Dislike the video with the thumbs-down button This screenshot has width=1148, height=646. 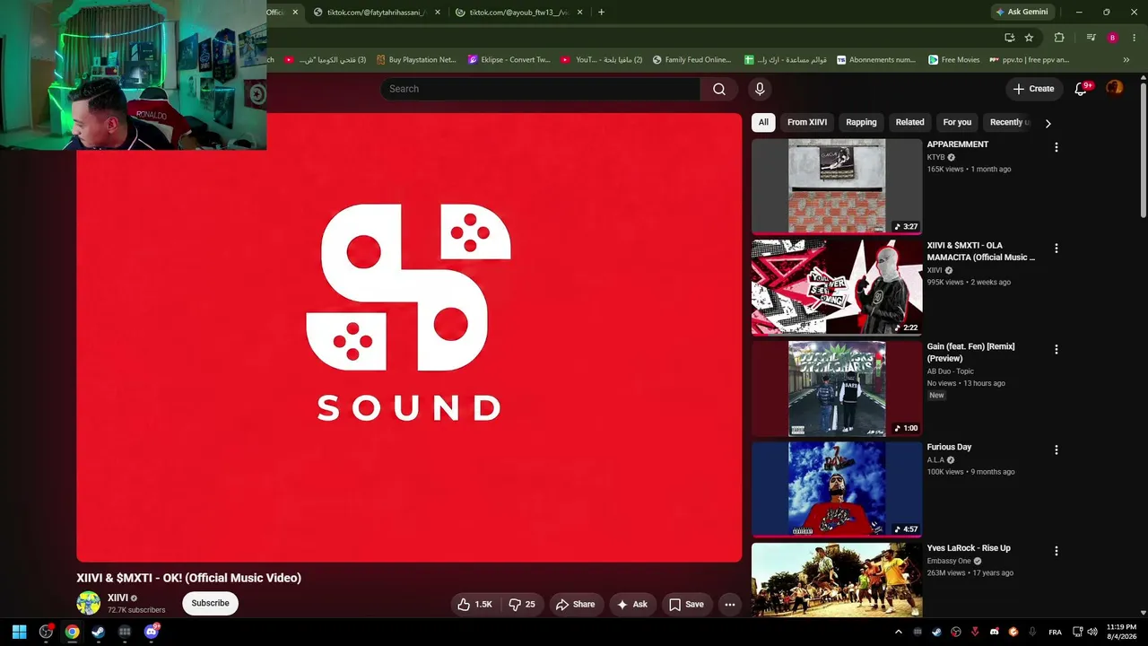[522, 605]
